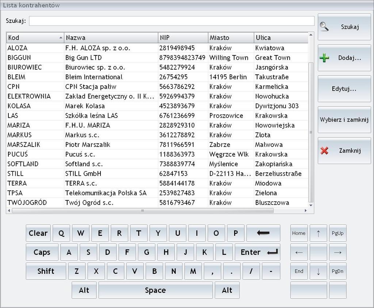Click the Clear key
The height and width of the screenshot is (308, 374).
pos(38,233)
